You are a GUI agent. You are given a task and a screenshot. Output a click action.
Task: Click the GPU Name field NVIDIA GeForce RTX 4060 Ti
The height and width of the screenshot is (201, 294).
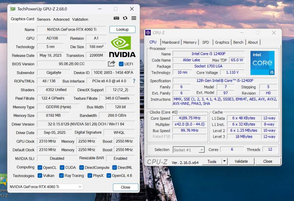72,29
